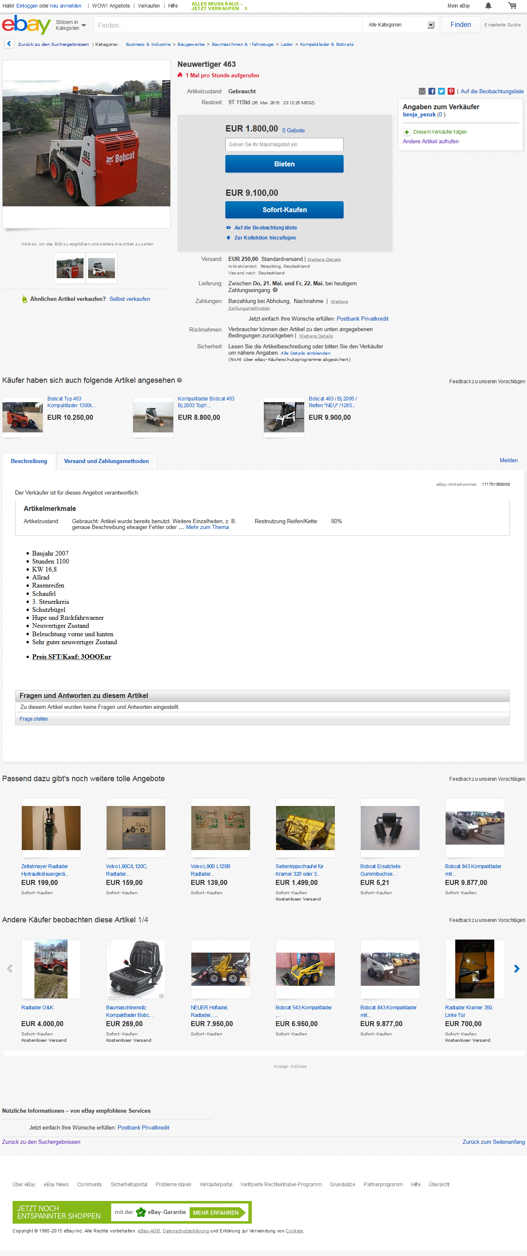The height and width of the screenshot is (1256, 527).
Task: Open breadcrumb 'Kompaktlader & Bobcats'
Action: click(326, 45)
